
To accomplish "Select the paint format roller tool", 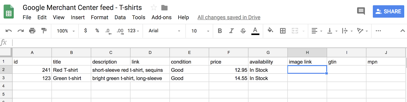I will pos(44,31).
